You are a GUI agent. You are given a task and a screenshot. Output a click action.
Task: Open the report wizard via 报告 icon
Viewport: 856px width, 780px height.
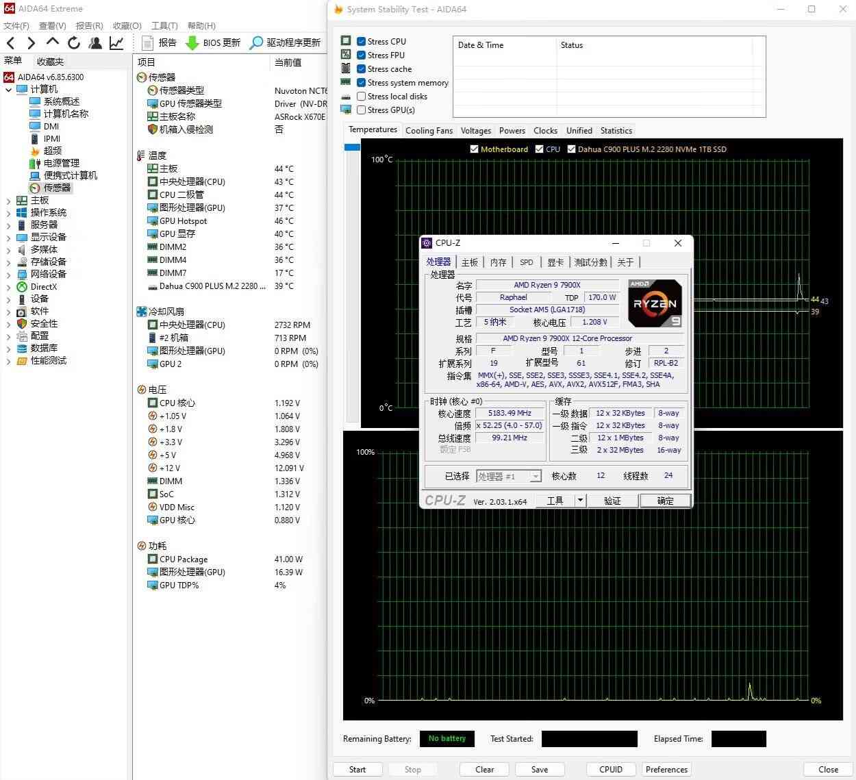tap(158, 42)
